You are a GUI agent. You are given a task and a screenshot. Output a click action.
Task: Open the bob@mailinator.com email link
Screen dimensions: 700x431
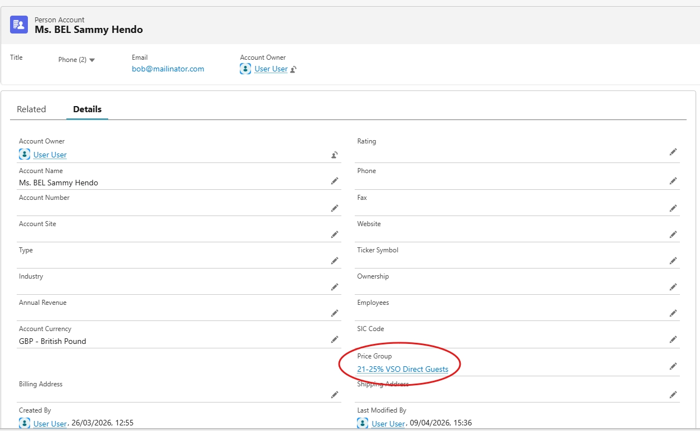[x=168, y=69]
